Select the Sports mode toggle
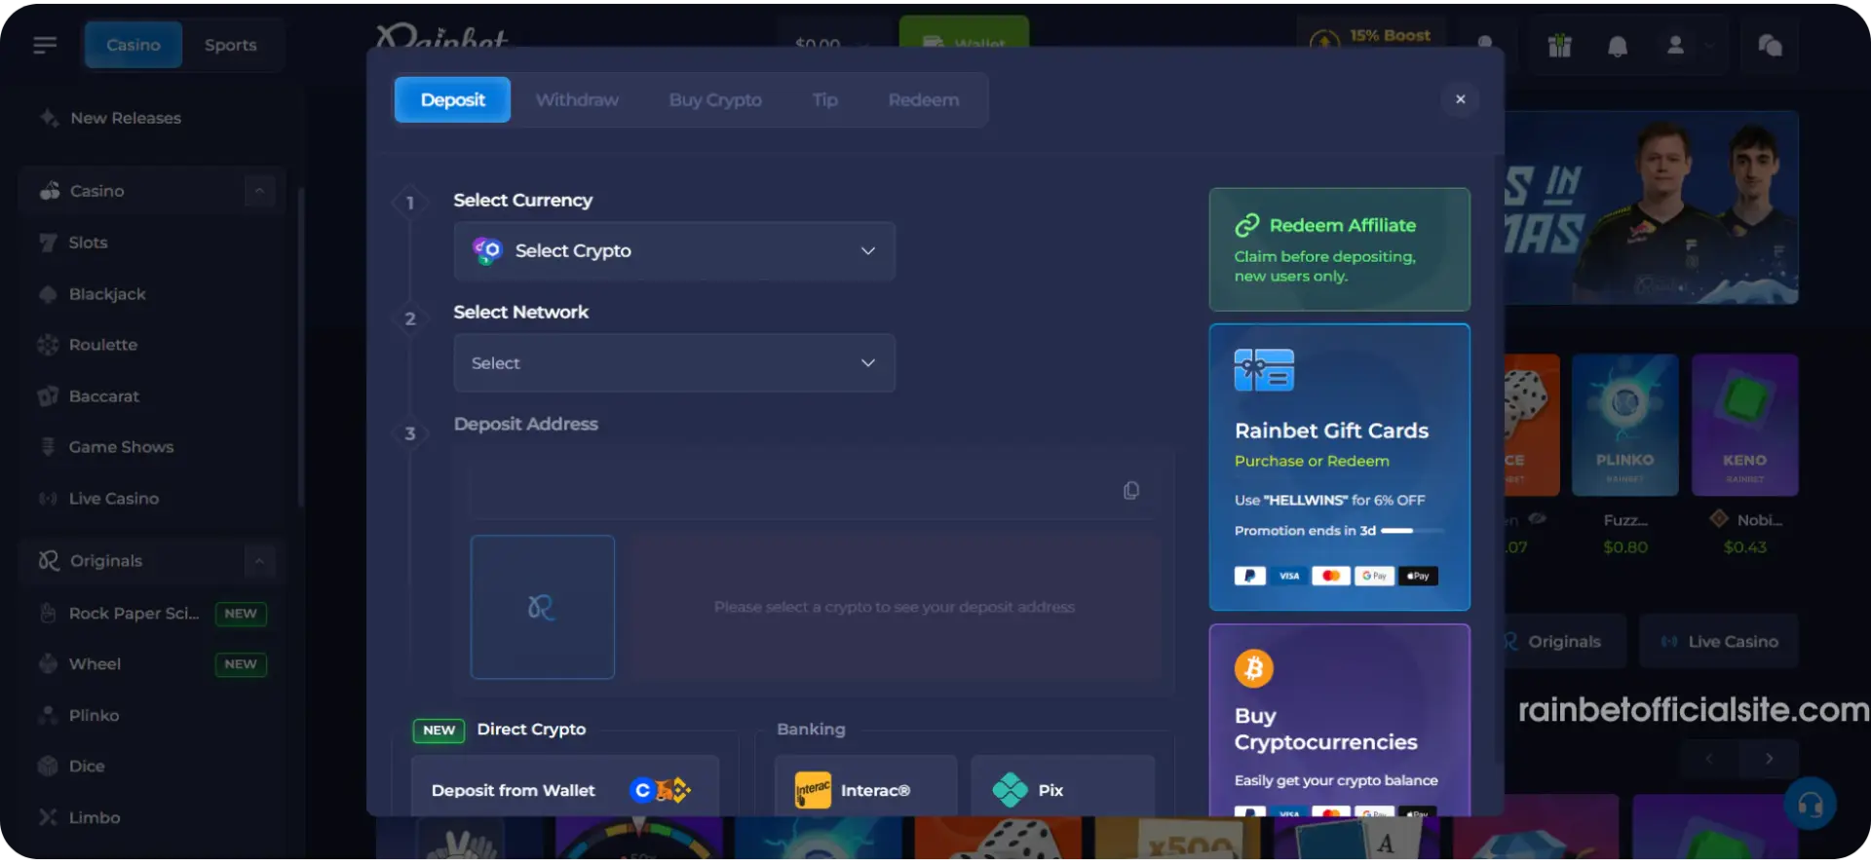Screen dimensions: 1871x863 pyautogui.click(x=230, y=45)
